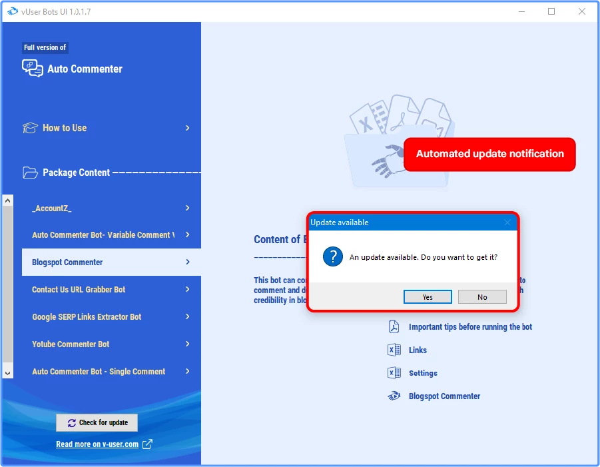Expand Auto Commenter Bot- Variable Comment chevron
The width and height of the screenshot is (600, 467).
188,234
